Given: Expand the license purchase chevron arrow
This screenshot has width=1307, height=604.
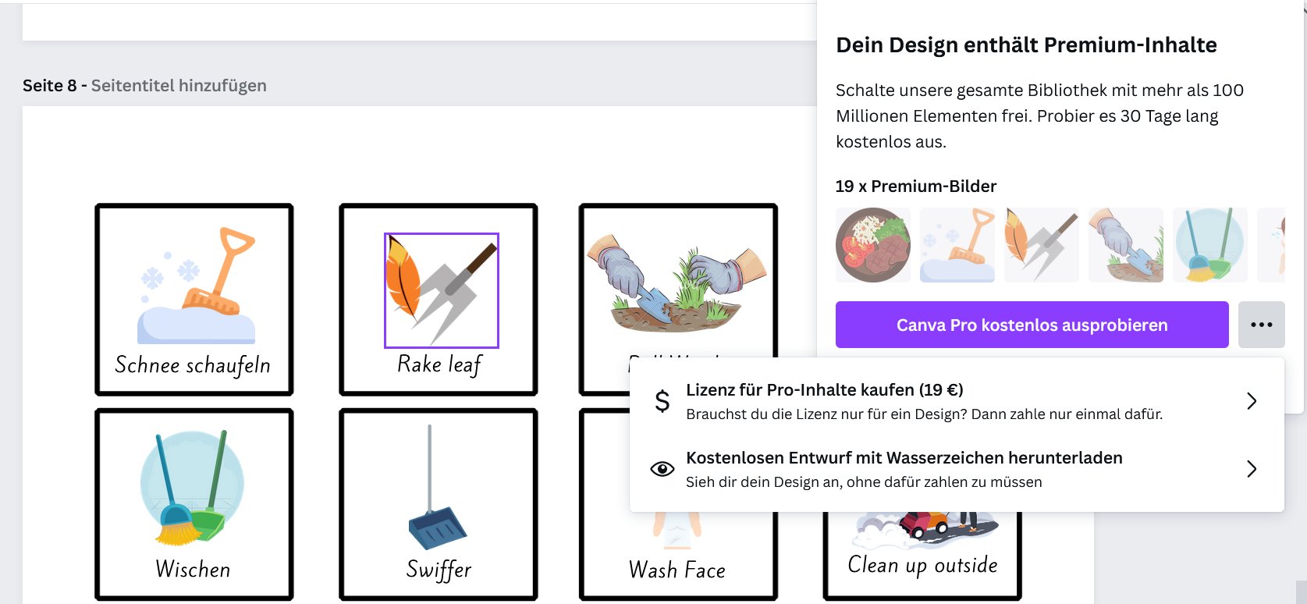Looking at the screenshot, I should (x=1252, y=401).
